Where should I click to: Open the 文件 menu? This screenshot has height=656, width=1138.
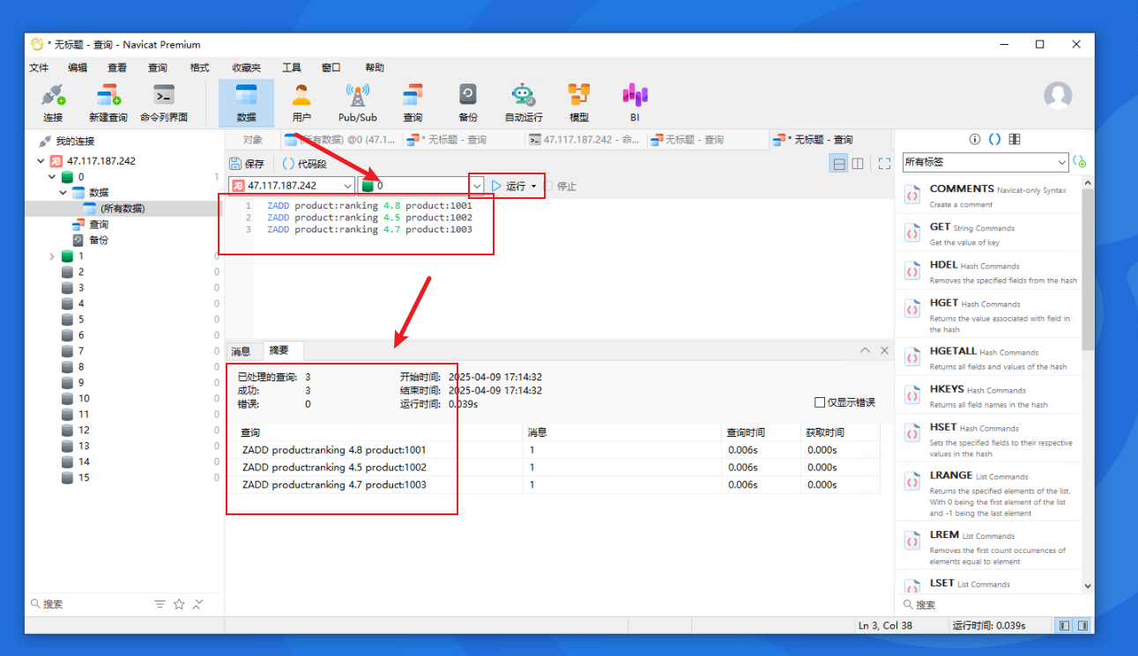pyautogui.click(x=39, y=68)
